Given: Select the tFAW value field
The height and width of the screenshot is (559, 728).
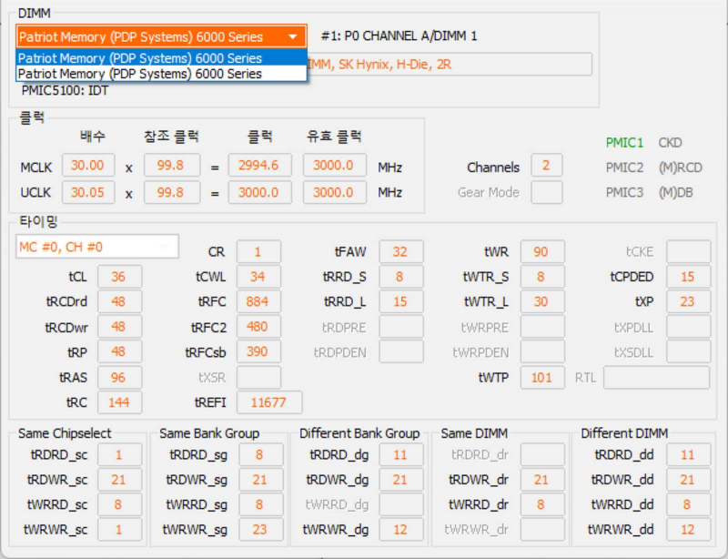Looking at the screenshot, I should click(401, 252).
